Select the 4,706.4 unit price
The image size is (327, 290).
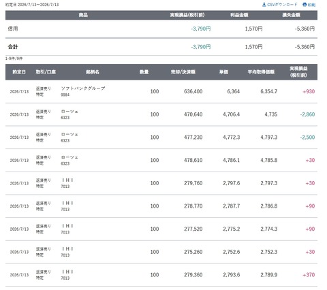(x=231, y=114)
